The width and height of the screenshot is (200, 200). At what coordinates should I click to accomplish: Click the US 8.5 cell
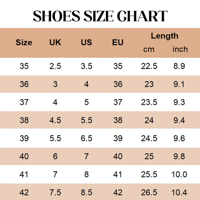(86, 192)
